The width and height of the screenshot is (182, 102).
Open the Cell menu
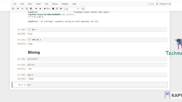point(46,4)
